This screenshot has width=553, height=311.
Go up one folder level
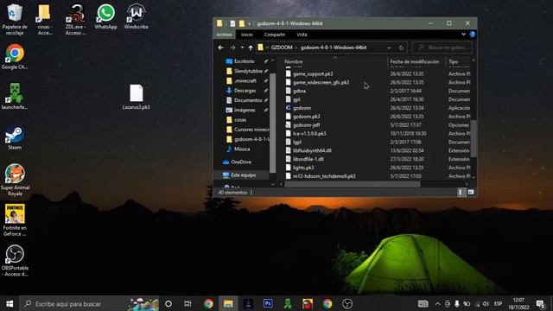(251, 48)
